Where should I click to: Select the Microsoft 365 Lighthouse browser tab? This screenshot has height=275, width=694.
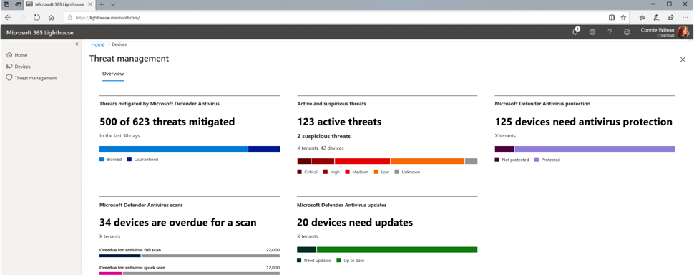(60, 4)
